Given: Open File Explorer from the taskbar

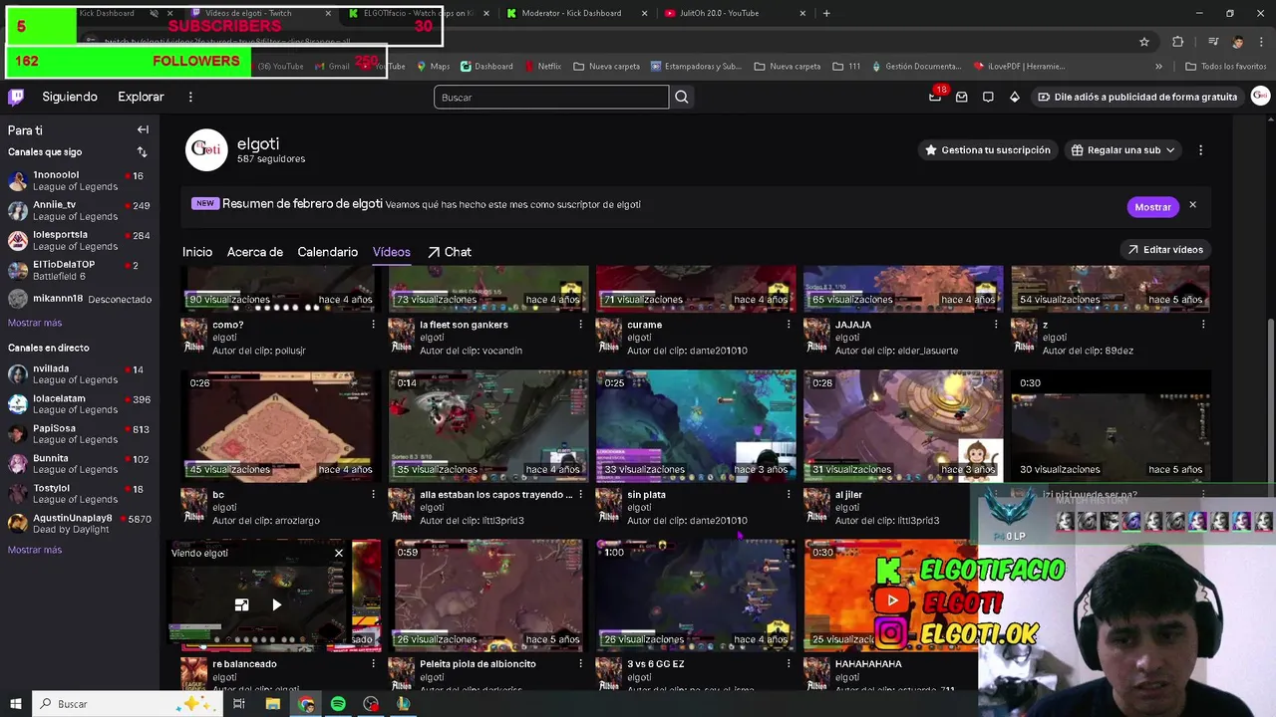Looking at the screenshot, I should (272, 704).
